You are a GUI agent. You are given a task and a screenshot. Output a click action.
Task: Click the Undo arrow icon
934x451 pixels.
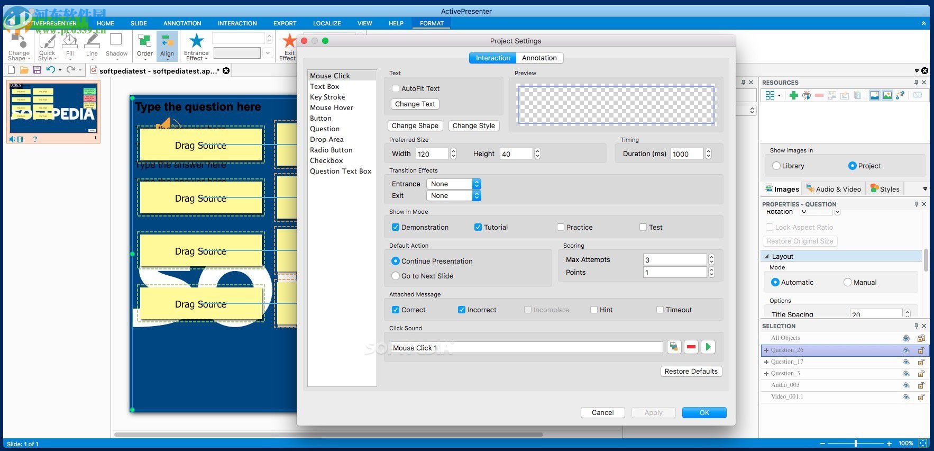[50, 69]
